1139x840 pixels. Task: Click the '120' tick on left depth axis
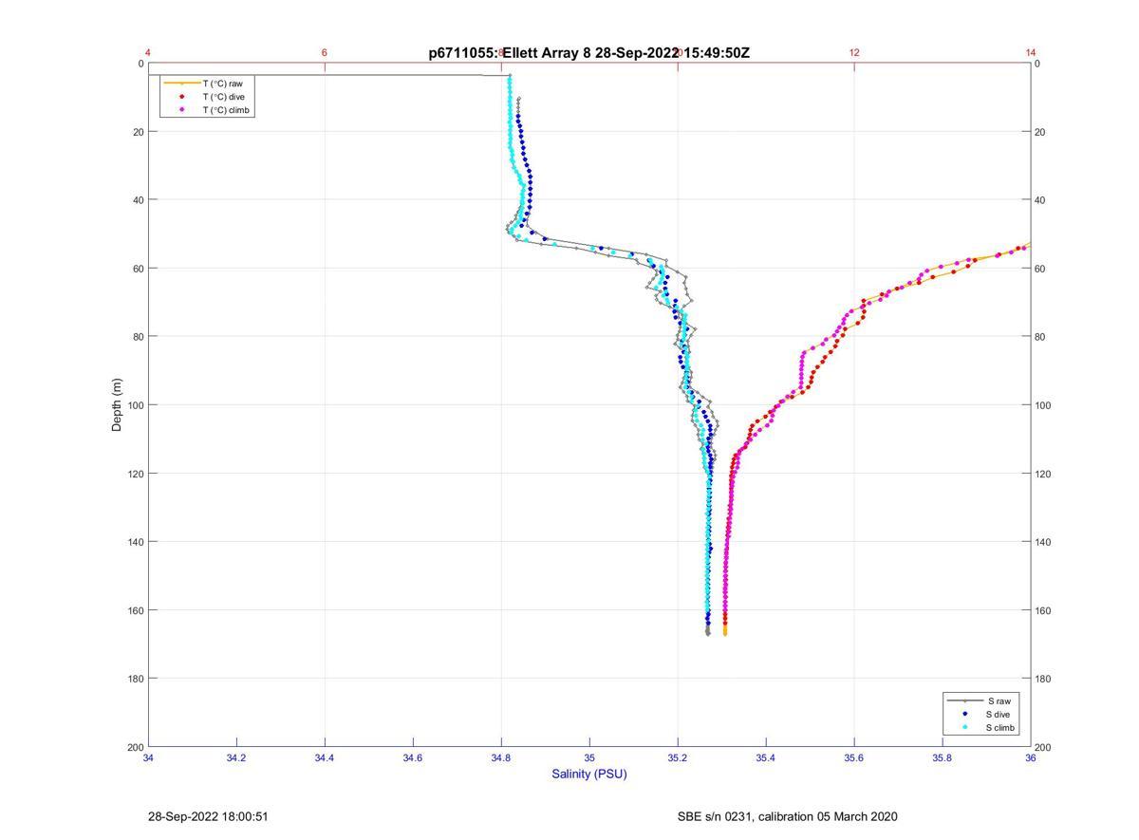135,474
